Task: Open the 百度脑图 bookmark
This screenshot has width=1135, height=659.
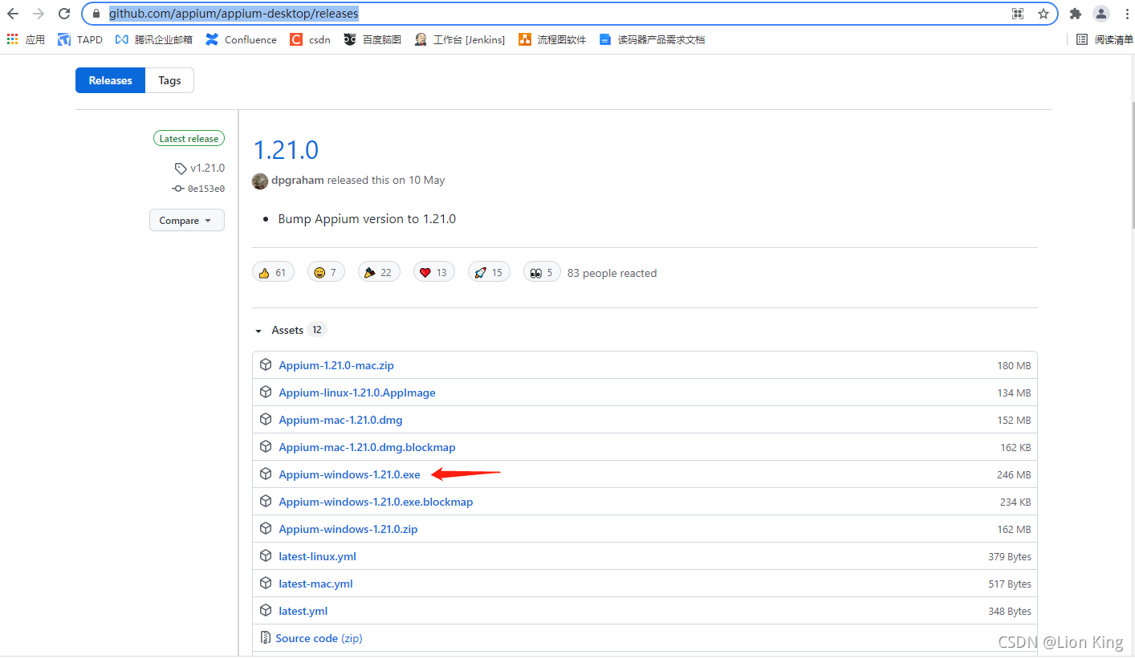Action: point(372,39)
